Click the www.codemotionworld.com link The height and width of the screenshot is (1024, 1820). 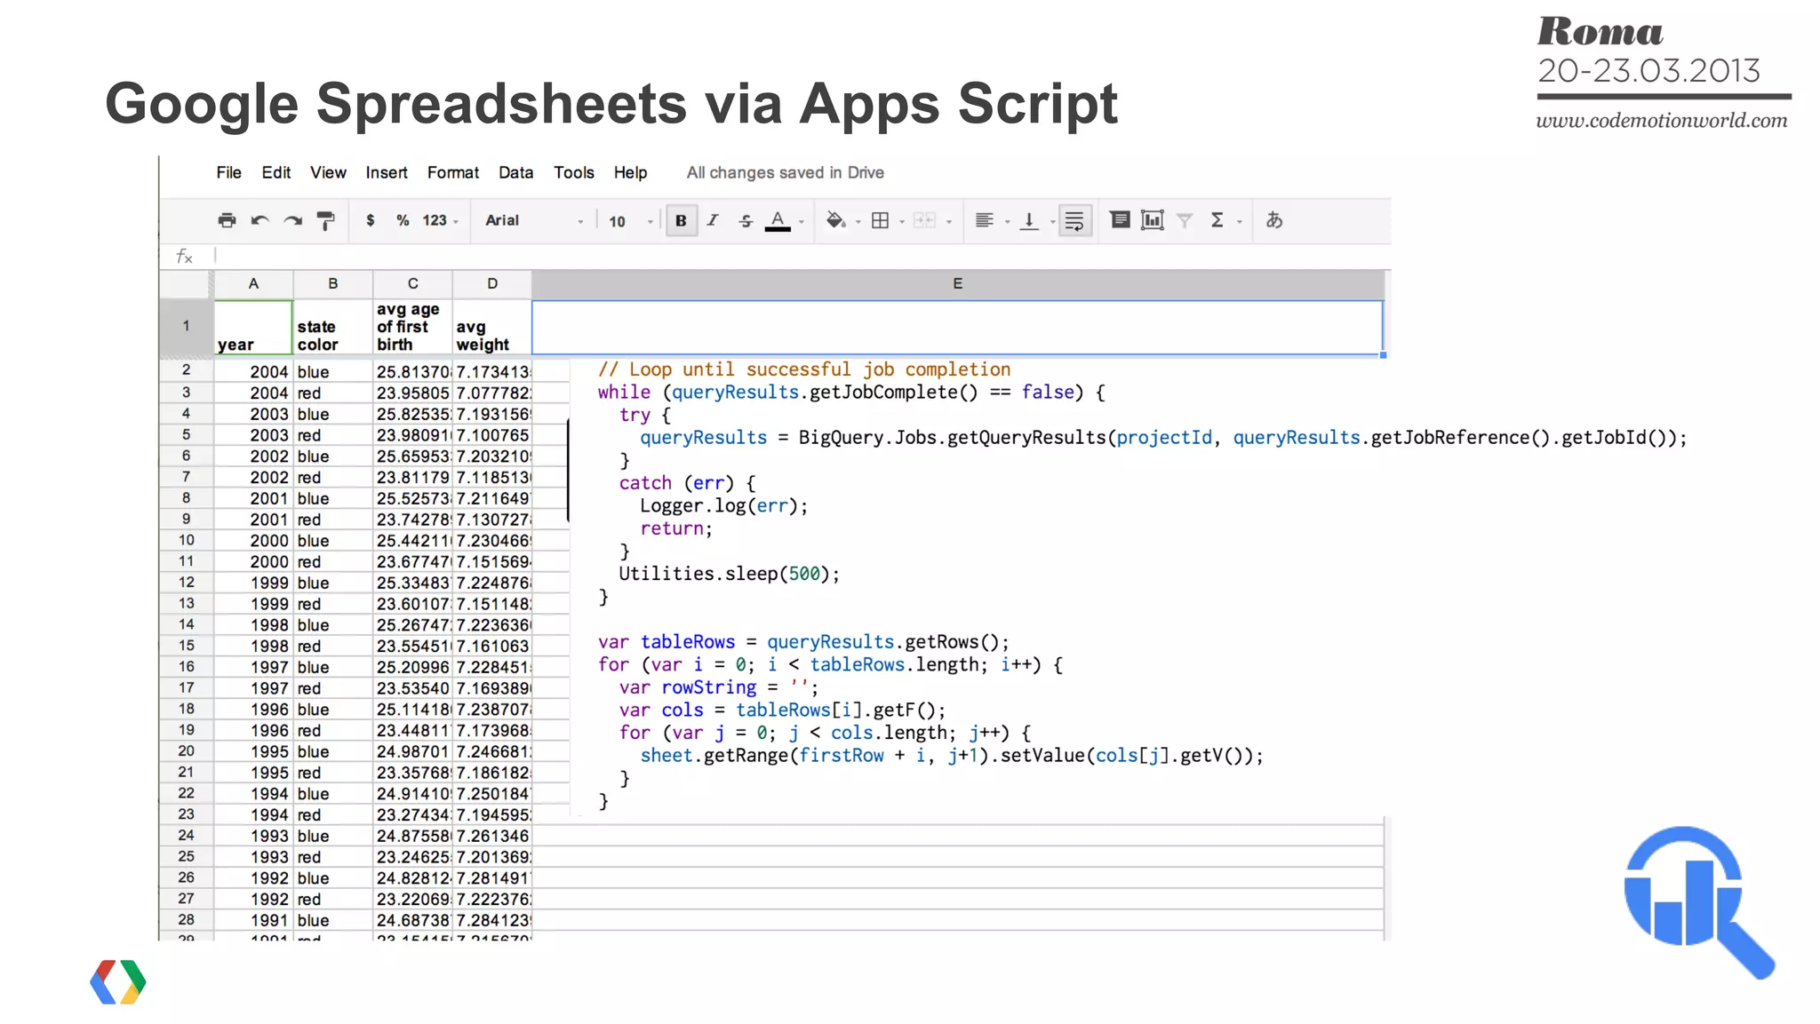tap(1662, 121)
